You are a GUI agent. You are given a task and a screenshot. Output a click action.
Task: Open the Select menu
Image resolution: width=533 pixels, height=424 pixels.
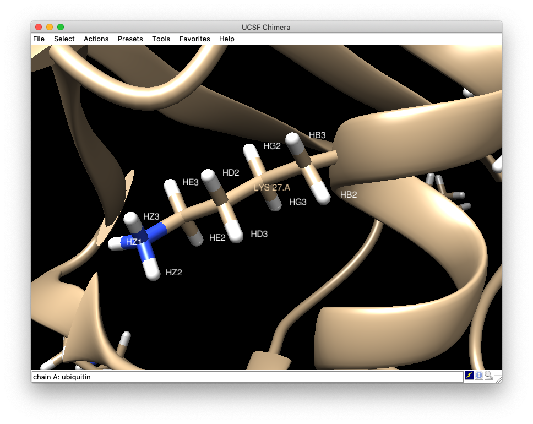point(64,39)
